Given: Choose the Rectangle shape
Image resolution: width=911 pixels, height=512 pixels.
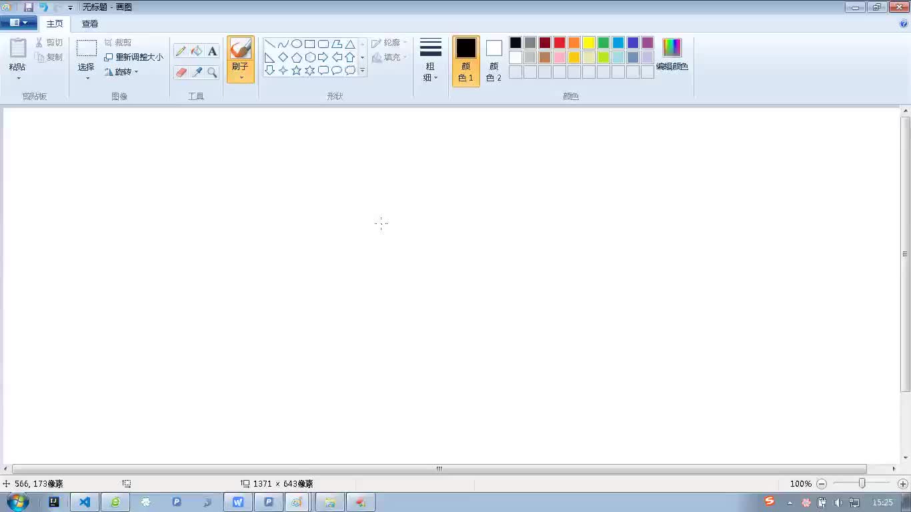Looking at the screenshot, I should tap(310, 44).
